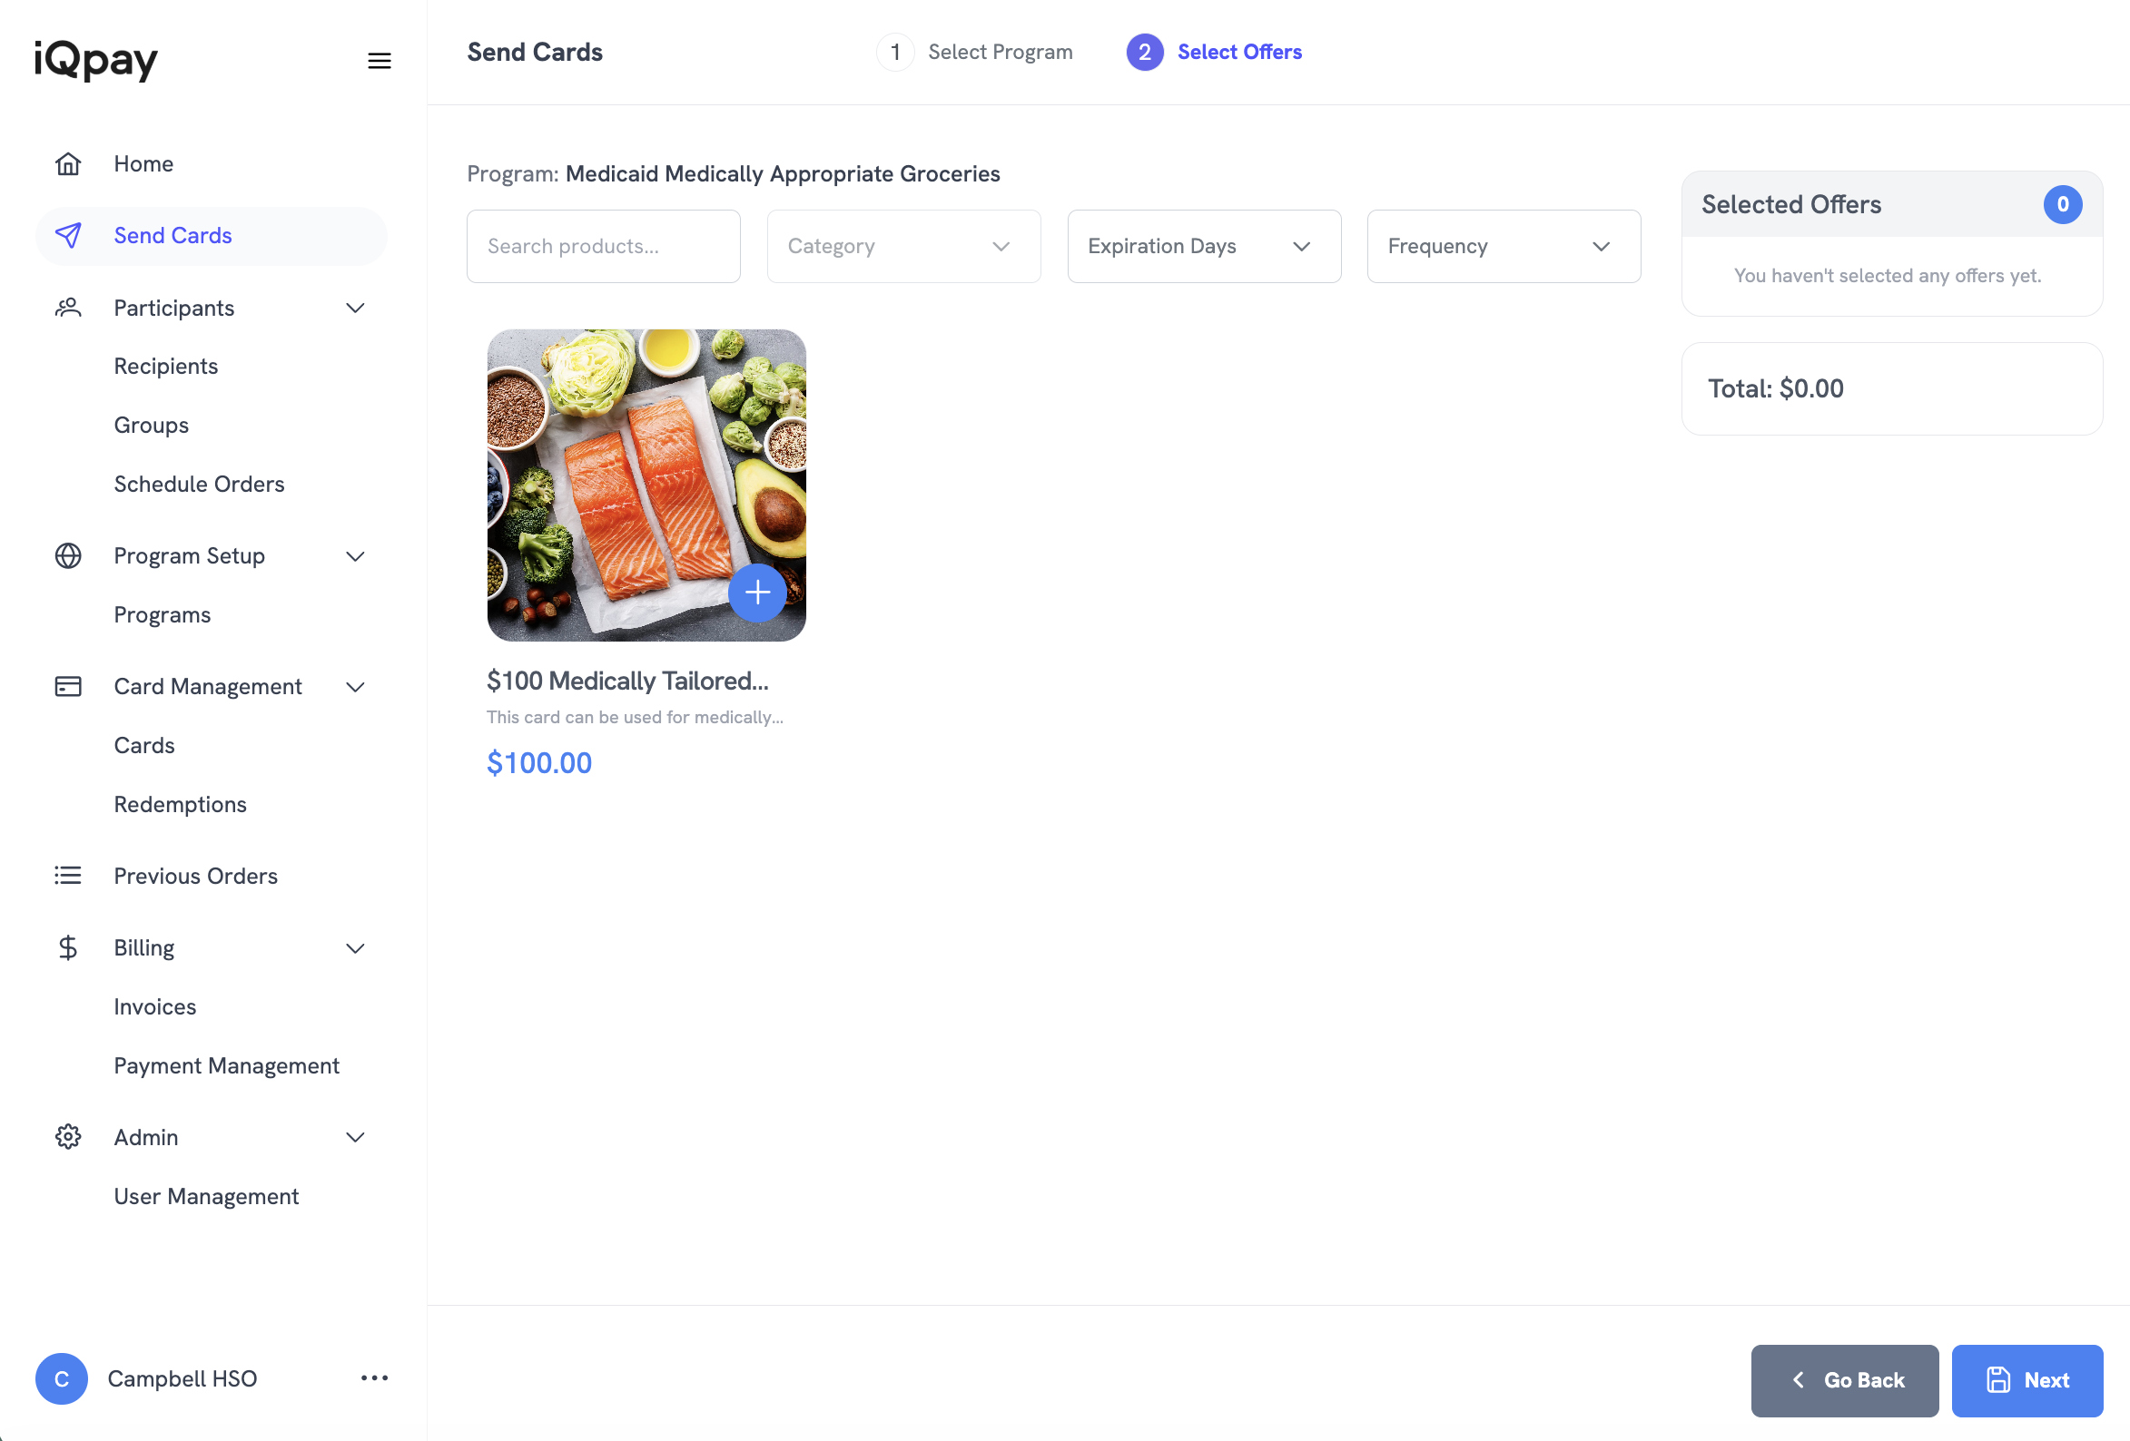Click the Participants people icon
2130x1441 pixels.
pyautogui.click(x=68, y=308)
